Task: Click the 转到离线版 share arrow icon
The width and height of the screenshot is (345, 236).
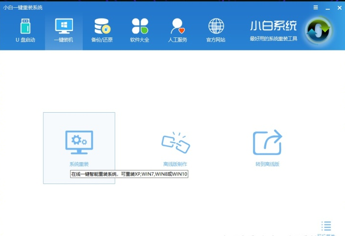Action: 267,142
